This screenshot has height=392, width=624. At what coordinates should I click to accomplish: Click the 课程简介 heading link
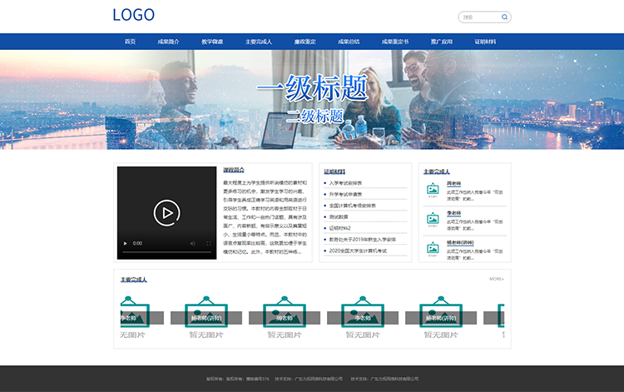pos(234,170)
